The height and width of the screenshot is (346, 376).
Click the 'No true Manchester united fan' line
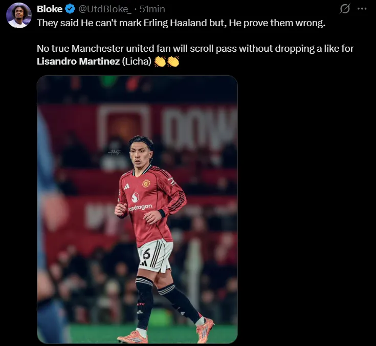coord(195,49)
